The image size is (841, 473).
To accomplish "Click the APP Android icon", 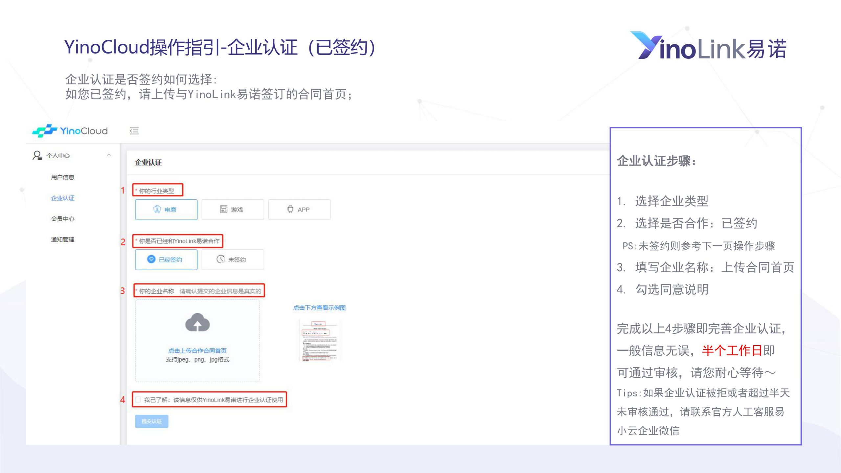I will (x=290, y=209).
